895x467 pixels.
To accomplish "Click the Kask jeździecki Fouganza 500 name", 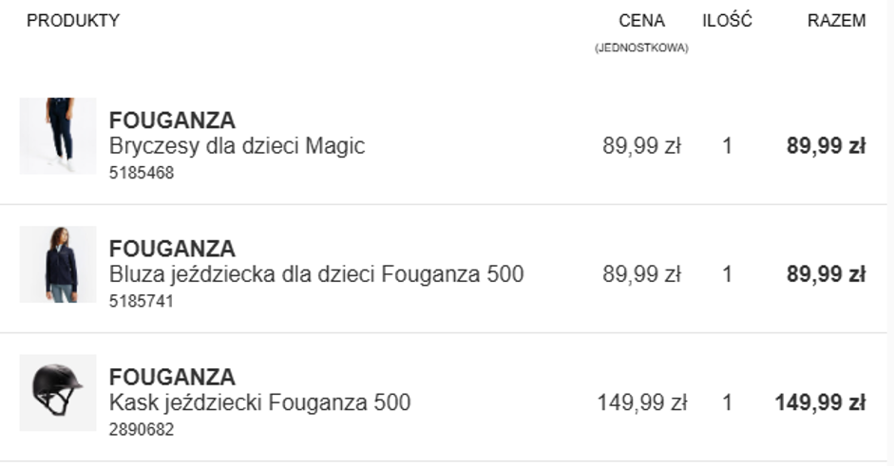I will [259, 402].
